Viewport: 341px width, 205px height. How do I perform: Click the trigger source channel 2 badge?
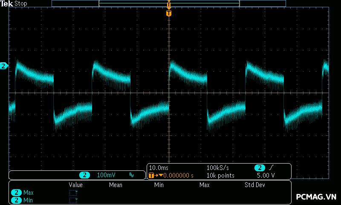coord(260,168)
